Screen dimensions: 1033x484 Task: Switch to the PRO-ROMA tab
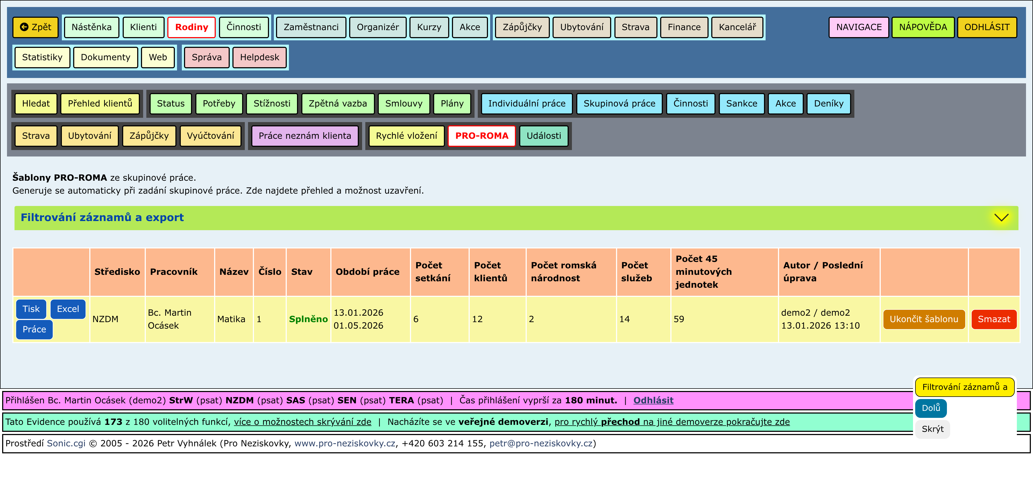pos(481,136)
